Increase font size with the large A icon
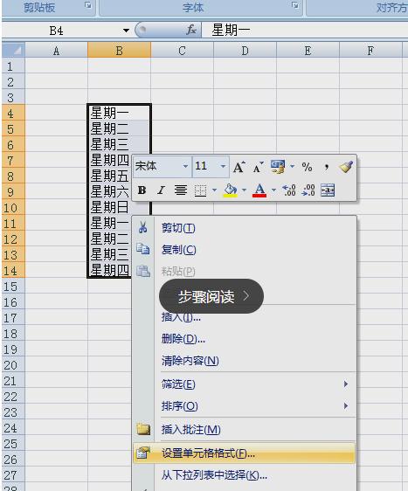 pyautogui.click(x=239, y=167)
